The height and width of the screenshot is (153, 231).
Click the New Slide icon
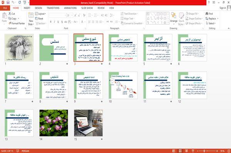pyautogui.click(x=31, y=15)
